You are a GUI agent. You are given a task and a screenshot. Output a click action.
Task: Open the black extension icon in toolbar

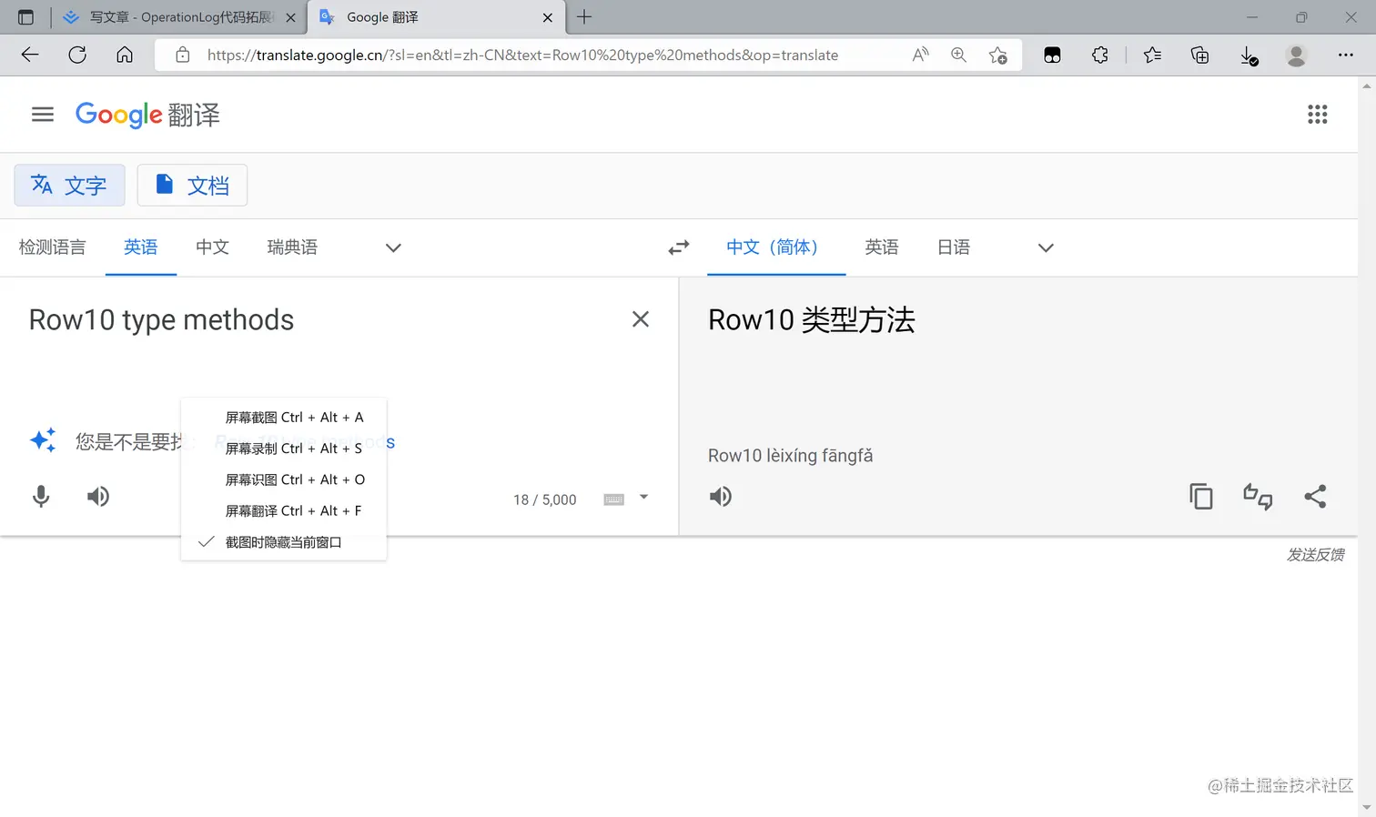click(x=1052, y=55)
